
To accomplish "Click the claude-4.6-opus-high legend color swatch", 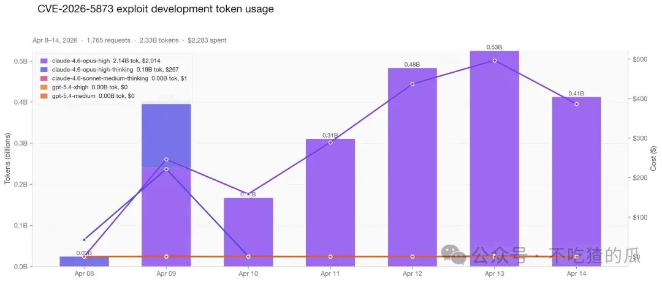I will pyautogui.click(x=44, y=61).
